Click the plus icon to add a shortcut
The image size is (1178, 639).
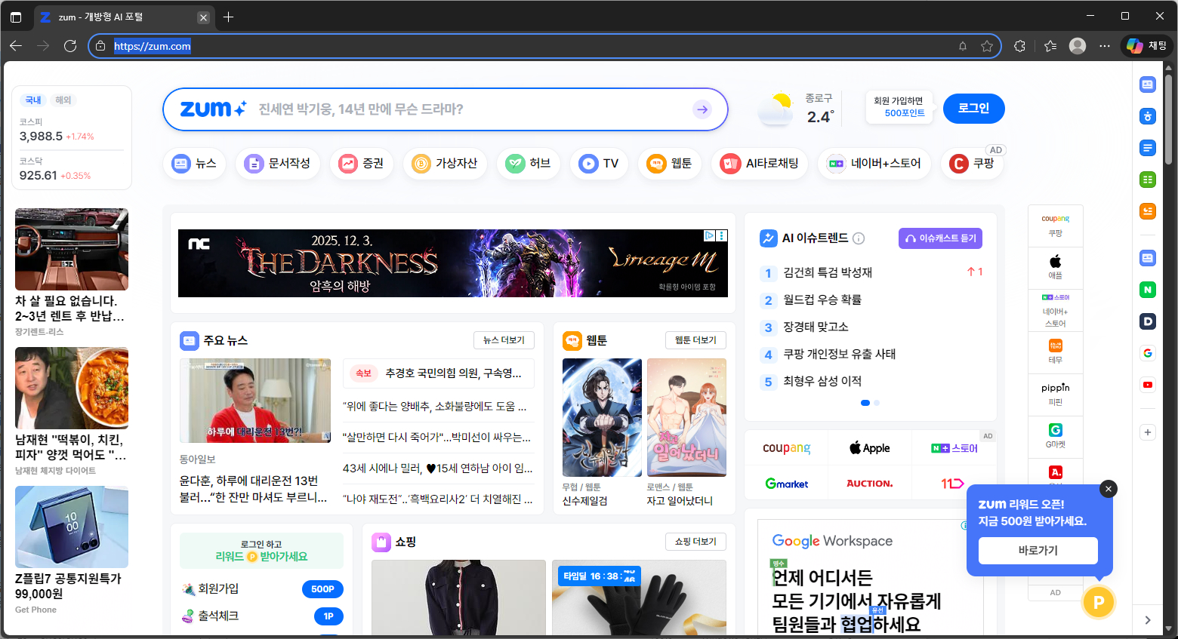coord(1148,432)
